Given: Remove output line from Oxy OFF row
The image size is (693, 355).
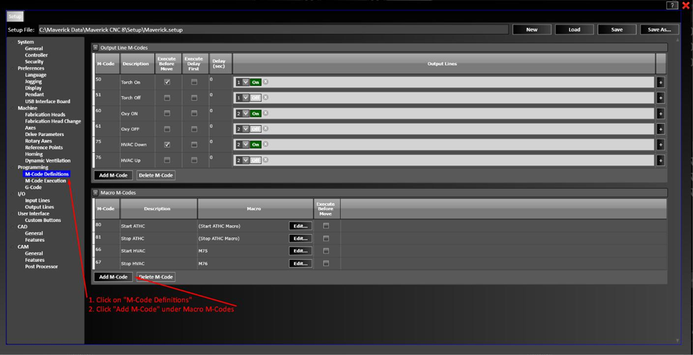Looking at the screenshot, I should (266, 128).
